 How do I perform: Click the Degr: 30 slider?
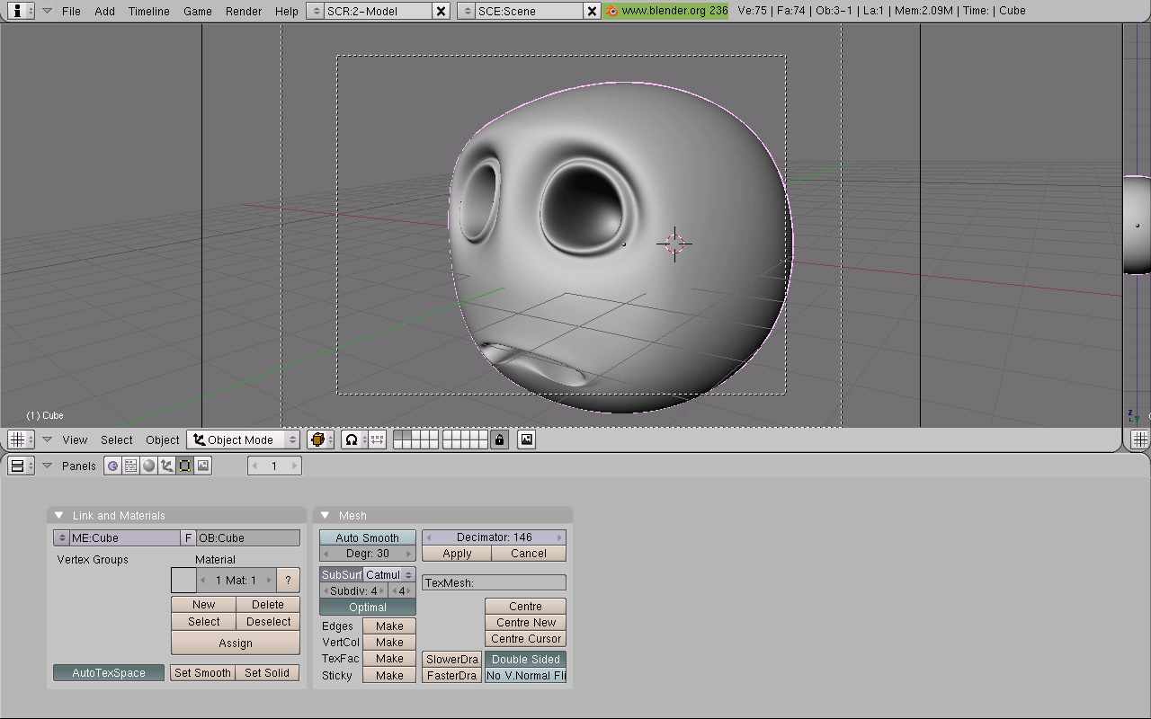click(368, 554)
